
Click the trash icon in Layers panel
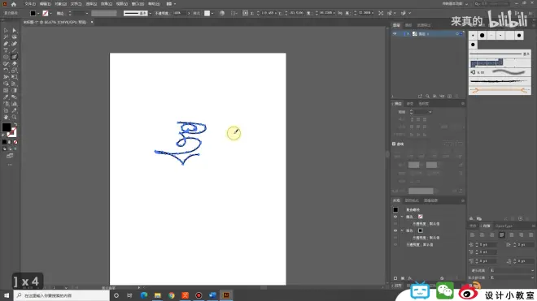click(457, 97)
